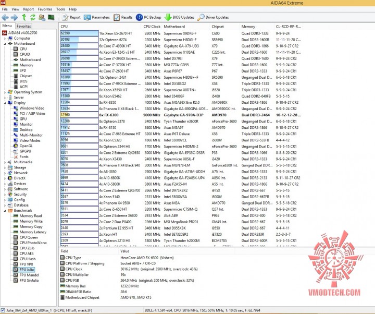The image size is (375, 314).
Task: Click the Forward arrow toolbar icon
Action: point(15,17)
